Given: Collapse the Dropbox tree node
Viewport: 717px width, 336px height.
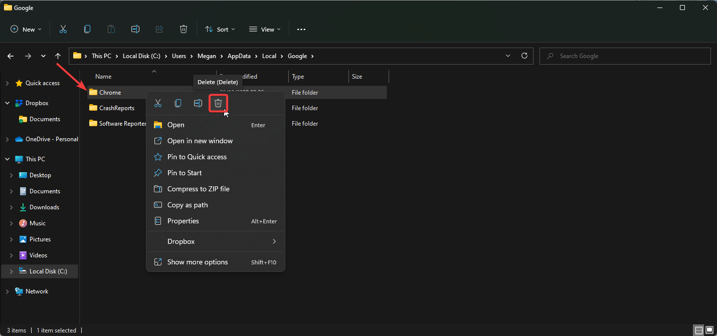Looking at the screenshot, I should (x=7, y=103).
